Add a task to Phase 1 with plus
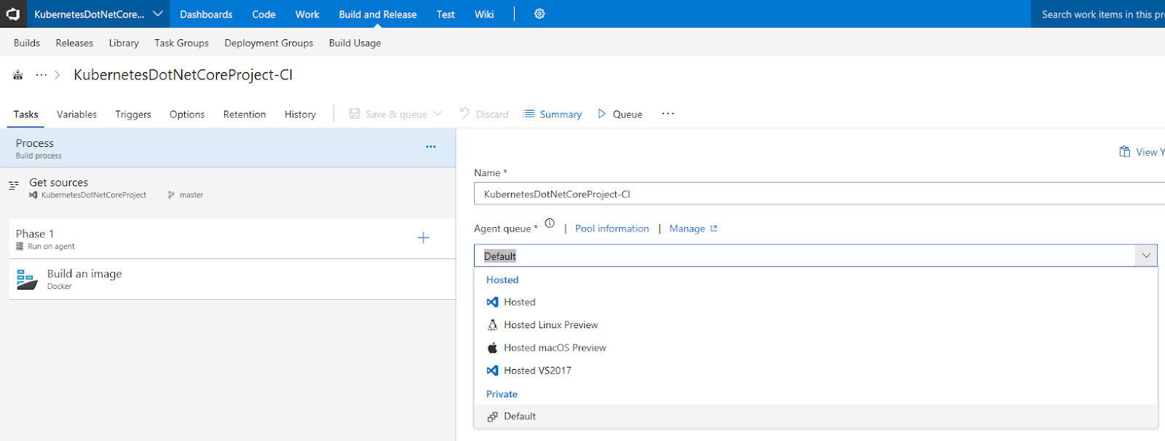 [x=423, y=238]
